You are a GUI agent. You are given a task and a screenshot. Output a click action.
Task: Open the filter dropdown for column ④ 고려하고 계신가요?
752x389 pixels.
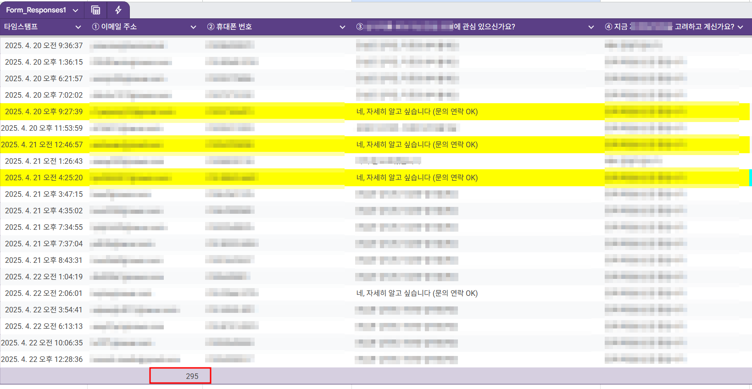tap(740, 27)
